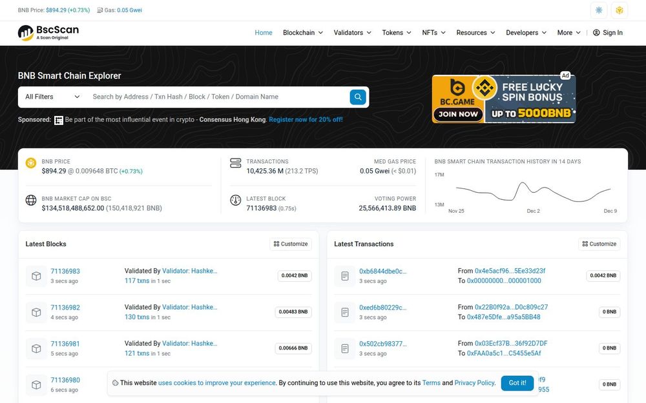Screen dimensions: 646x403
Task: Go to the Home nav item
Action: tap(264, 32)
